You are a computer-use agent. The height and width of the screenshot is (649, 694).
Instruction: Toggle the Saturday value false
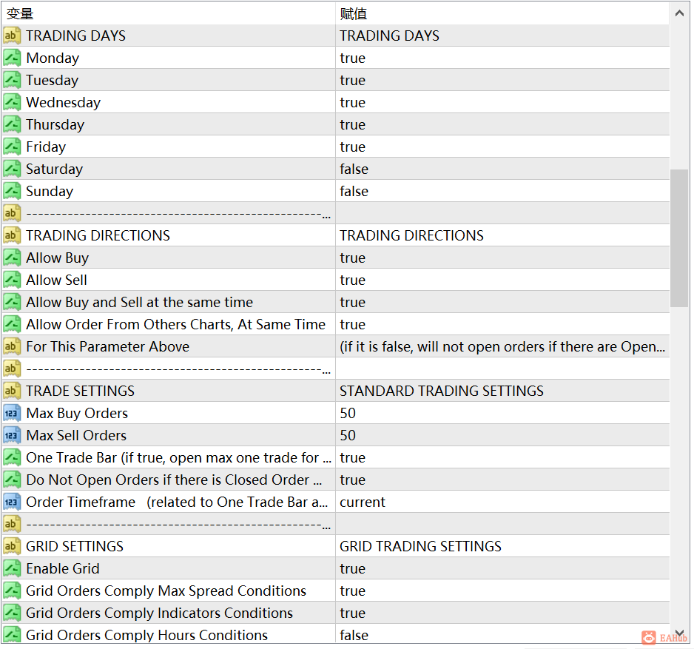502,169
